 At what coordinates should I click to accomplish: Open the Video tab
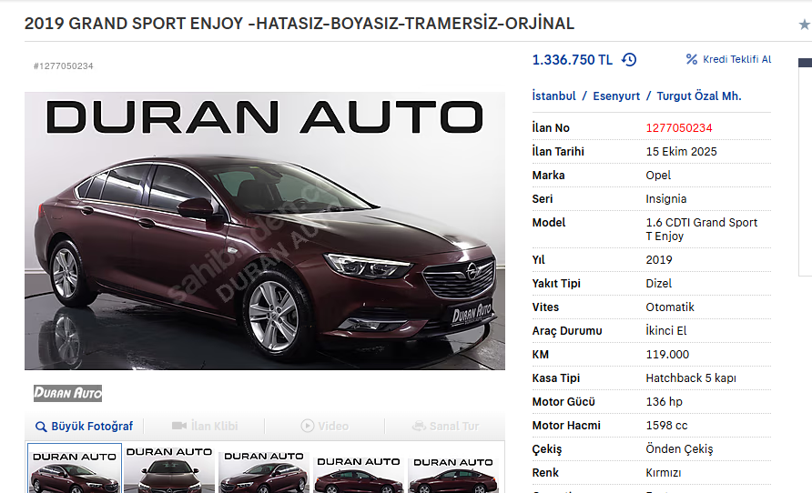click(325, 427)
